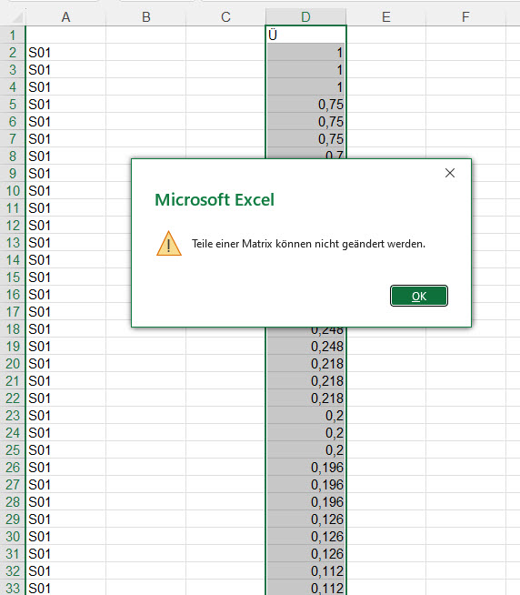Select cell D5 with value 0,75
520x595 pixels.
coord(305,105)
